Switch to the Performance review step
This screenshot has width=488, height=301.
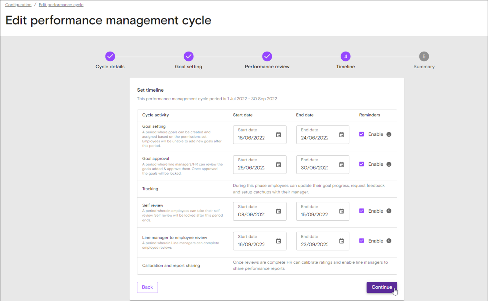tap(267, 56)
